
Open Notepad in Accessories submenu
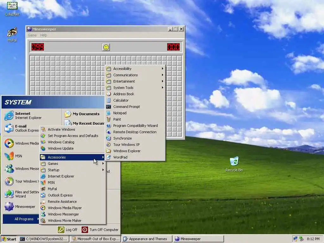tap(135, 113)
